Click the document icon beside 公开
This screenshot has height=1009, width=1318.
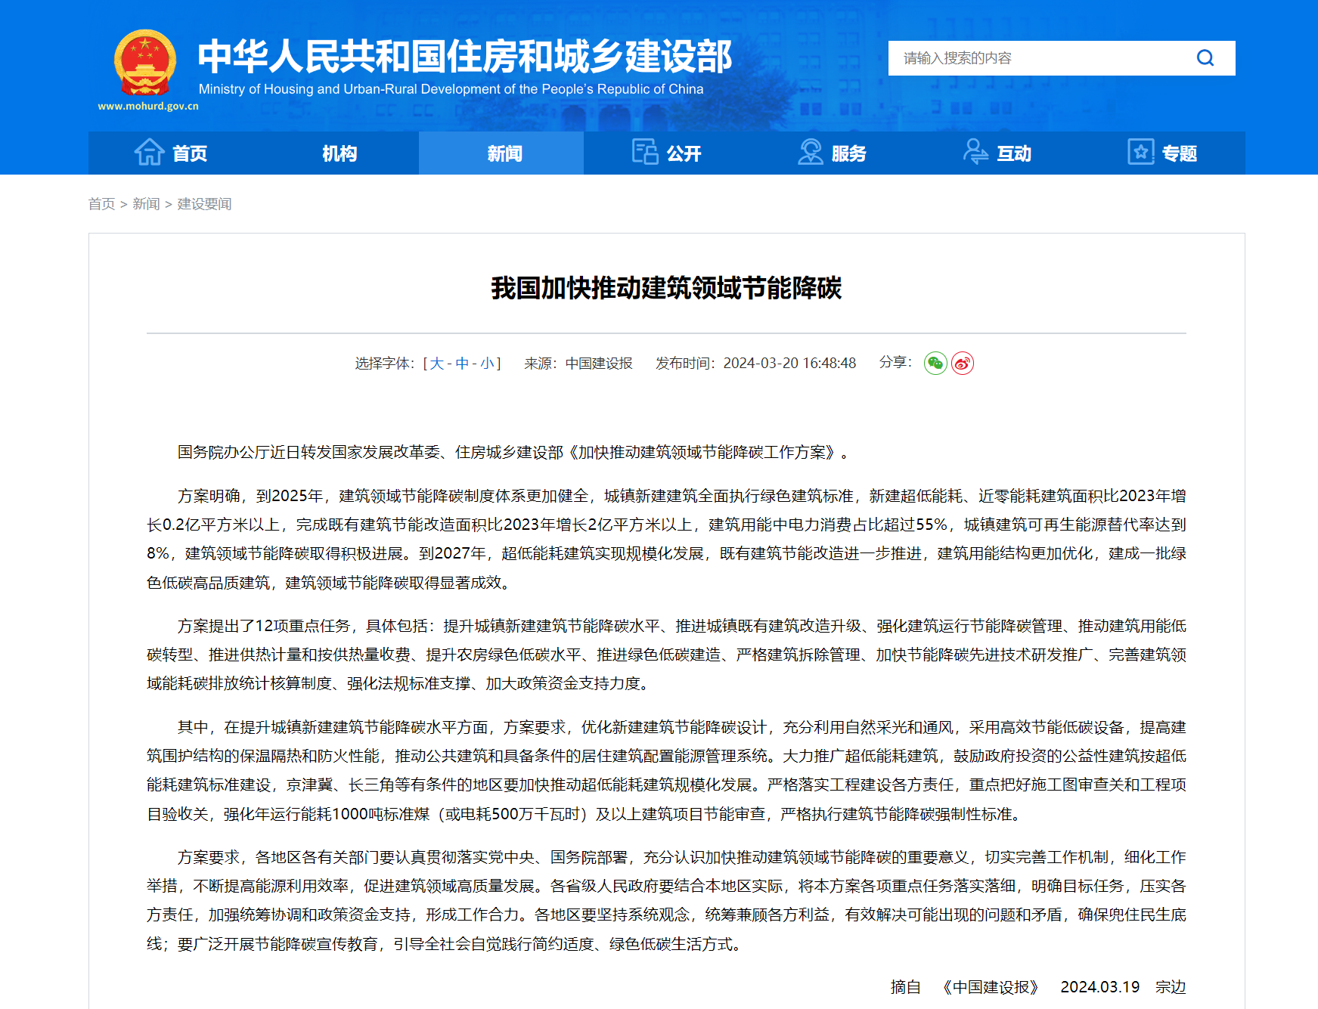pos(645,152)
